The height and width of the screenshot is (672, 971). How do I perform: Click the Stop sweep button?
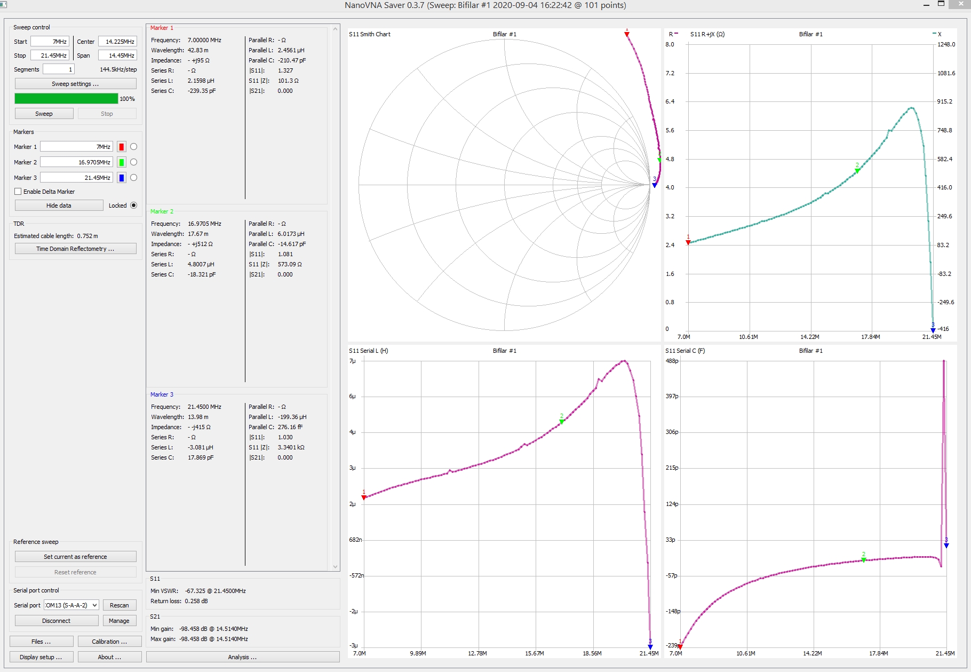[x=107, y=114]
